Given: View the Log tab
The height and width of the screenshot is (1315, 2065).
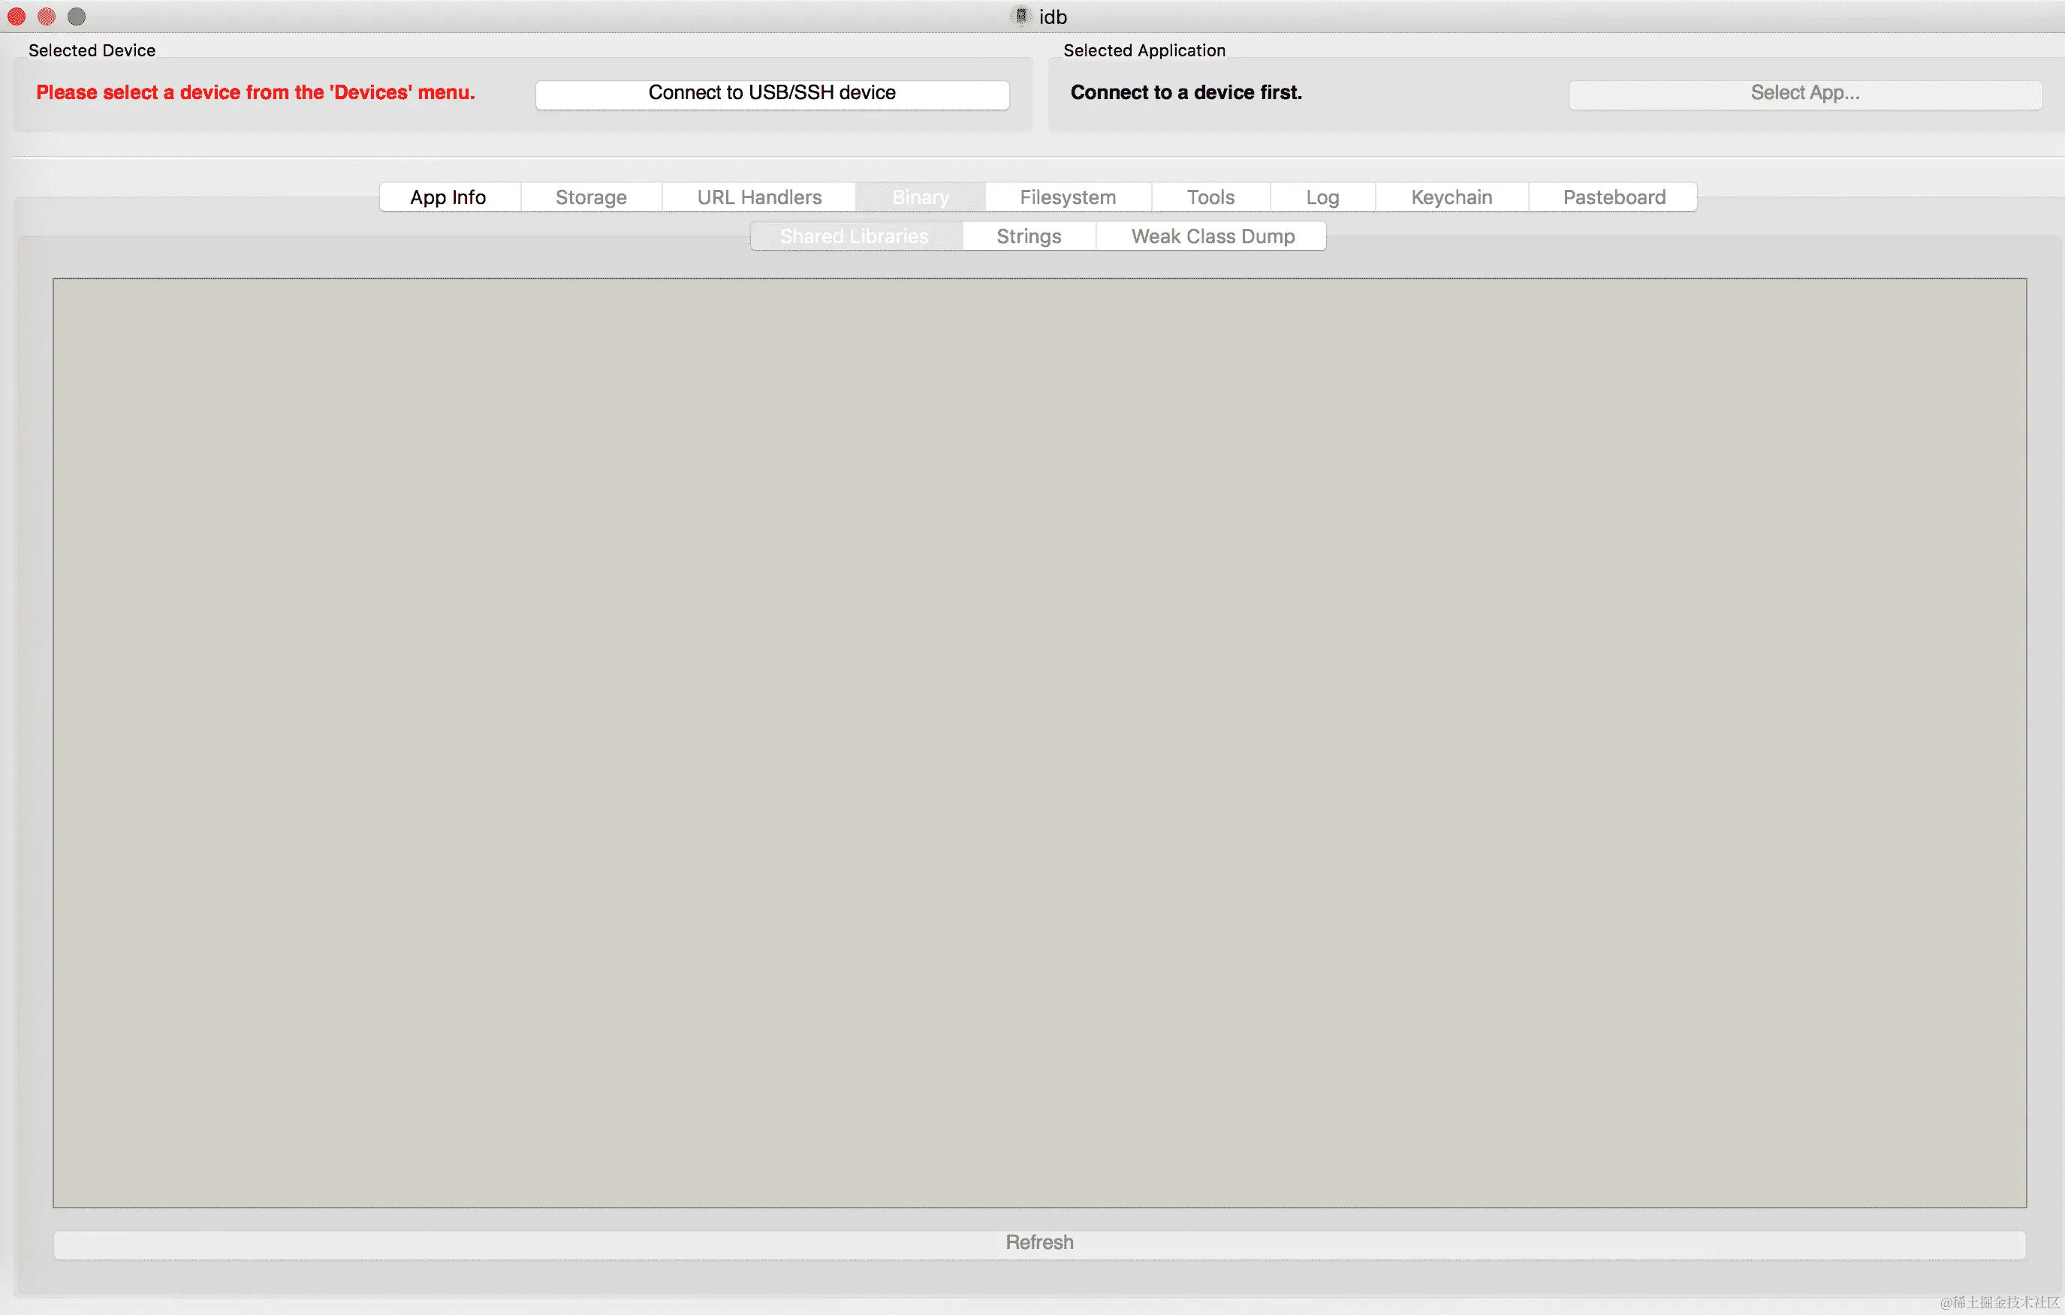Looking at the screenshot, I should [1322, 197].
